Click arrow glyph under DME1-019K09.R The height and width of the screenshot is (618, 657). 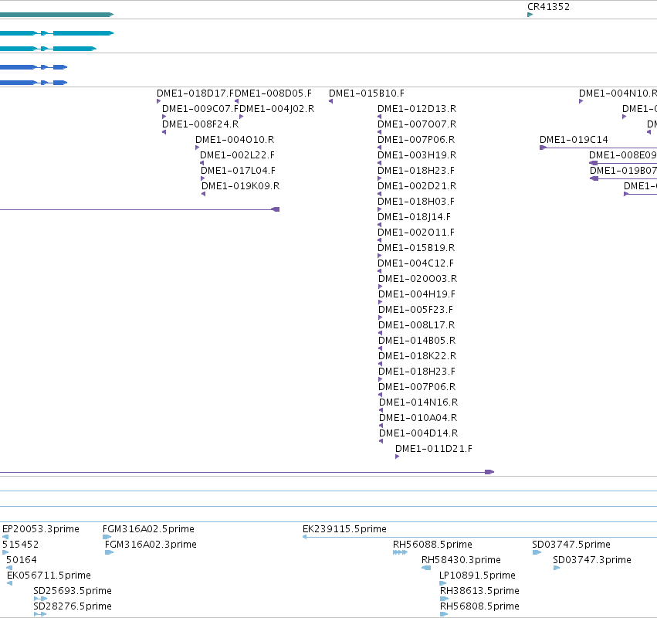coord(203,194)
